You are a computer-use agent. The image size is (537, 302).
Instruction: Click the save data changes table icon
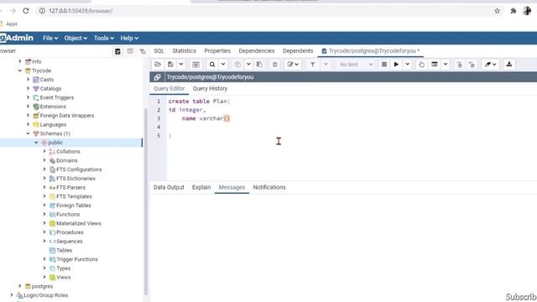tap(196, 65)
